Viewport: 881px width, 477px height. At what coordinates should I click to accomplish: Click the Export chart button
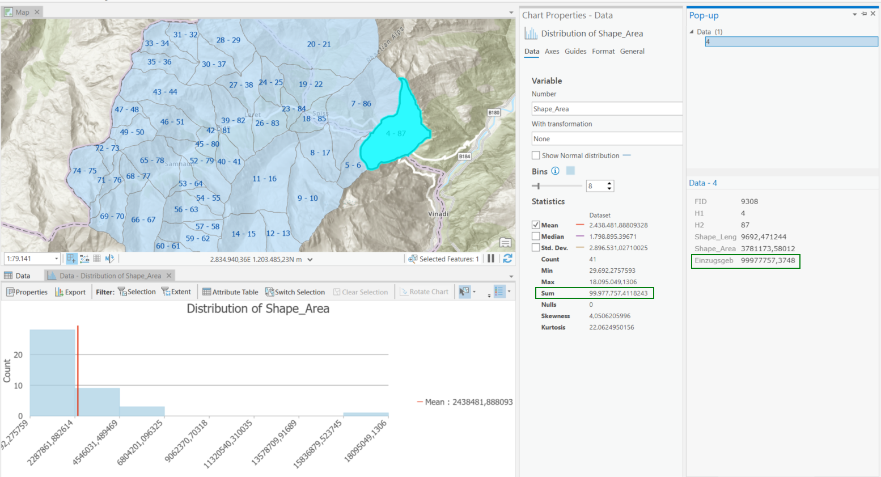pos(70,292)
